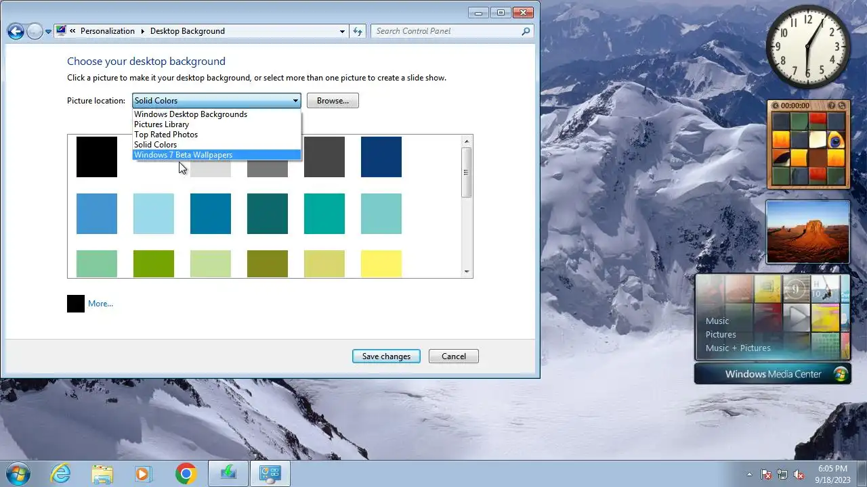
Task: Pick the dark teal green swatch
Action: [268, 214]
